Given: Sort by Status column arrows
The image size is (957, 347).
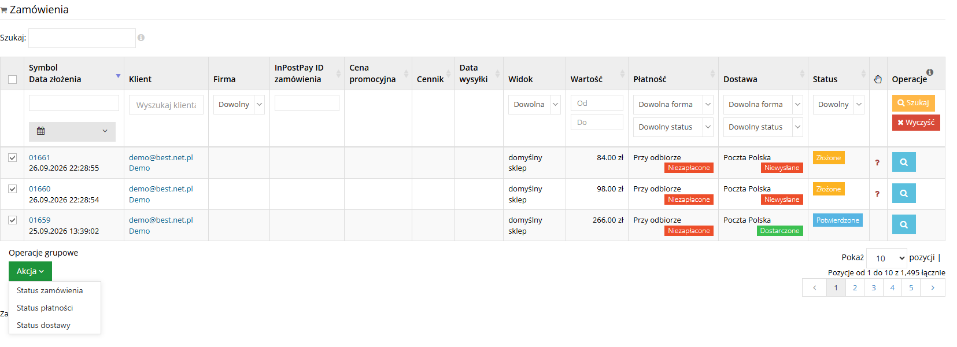Looking at the screenshot, I should pos(863,73).
